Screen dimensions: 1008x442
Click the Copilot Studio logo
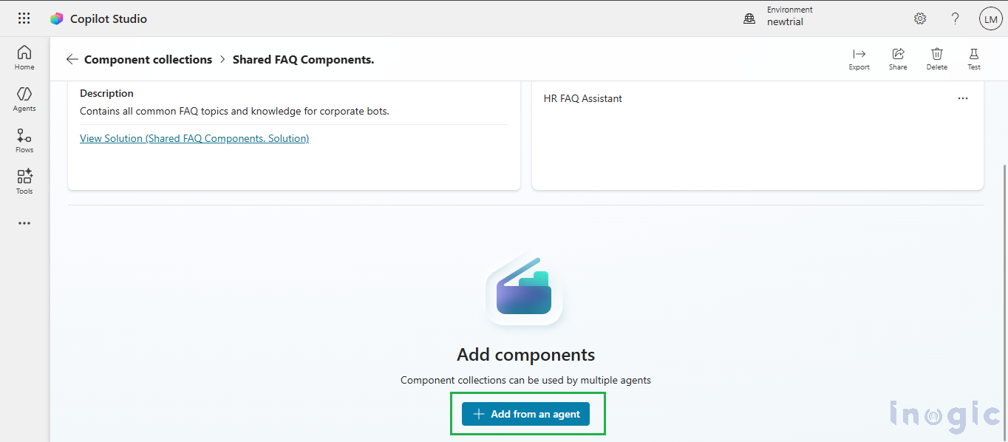57,19
